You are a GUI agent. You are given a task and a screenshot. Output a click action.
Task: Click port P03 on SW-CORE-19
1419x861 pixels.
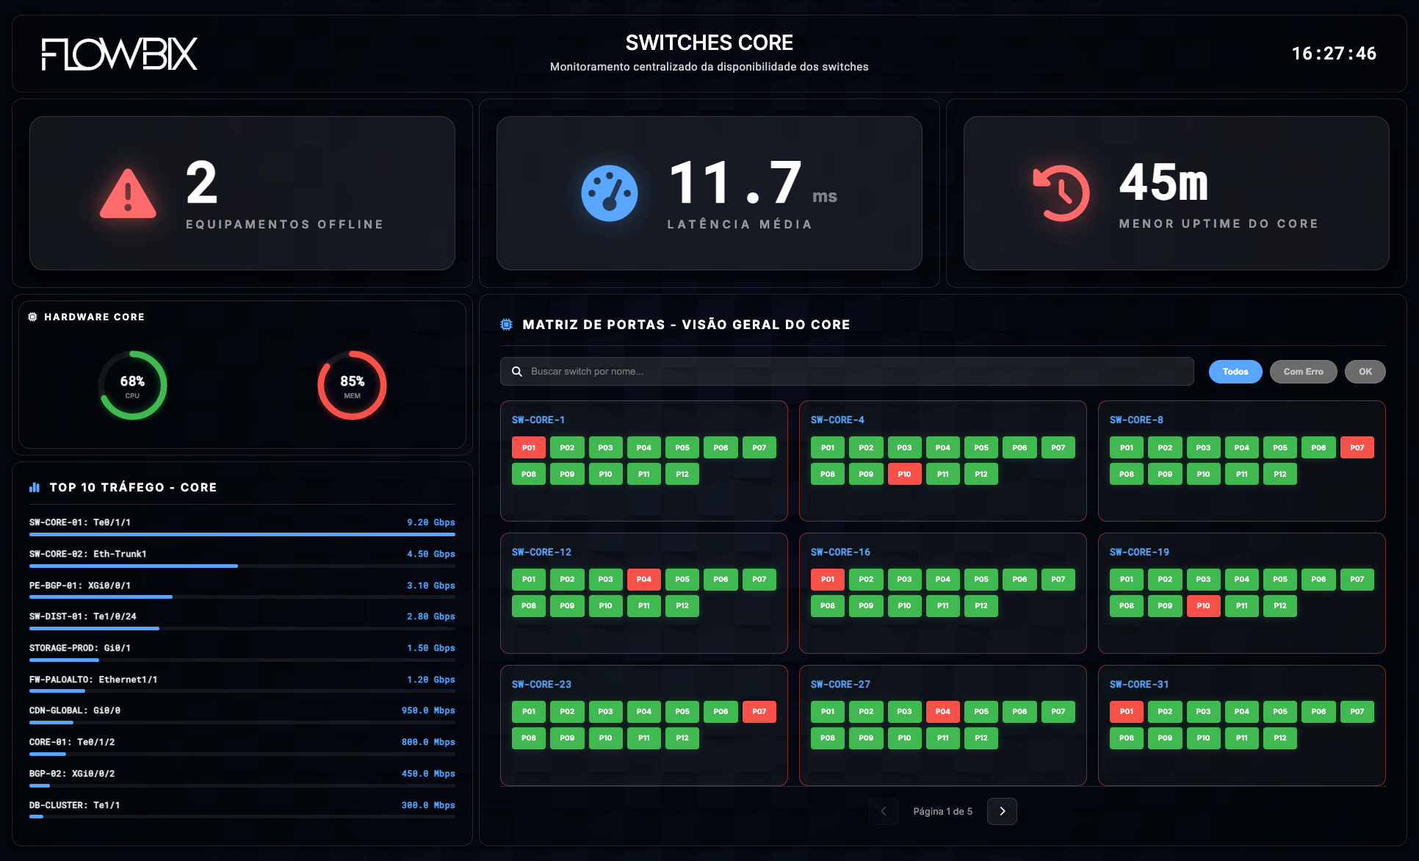(1203, 580)
